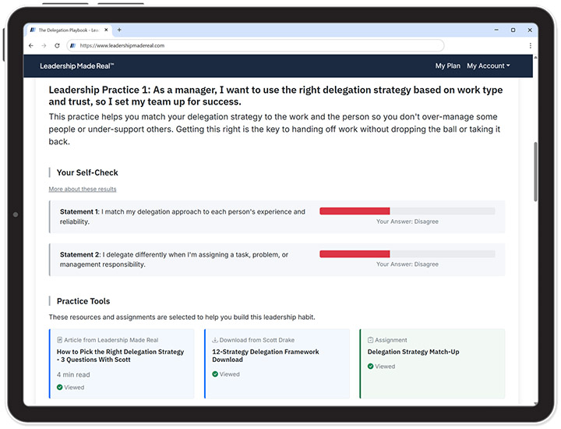Click the browser forward arrow
This screenshot has height=429, width=561.
44,45
